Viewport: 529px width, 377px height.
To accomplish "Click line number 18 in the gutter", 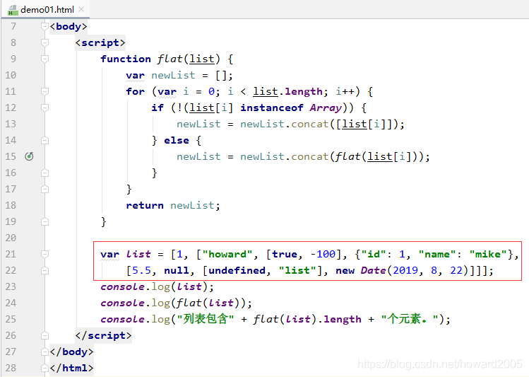I will click(x=11, y=205).
